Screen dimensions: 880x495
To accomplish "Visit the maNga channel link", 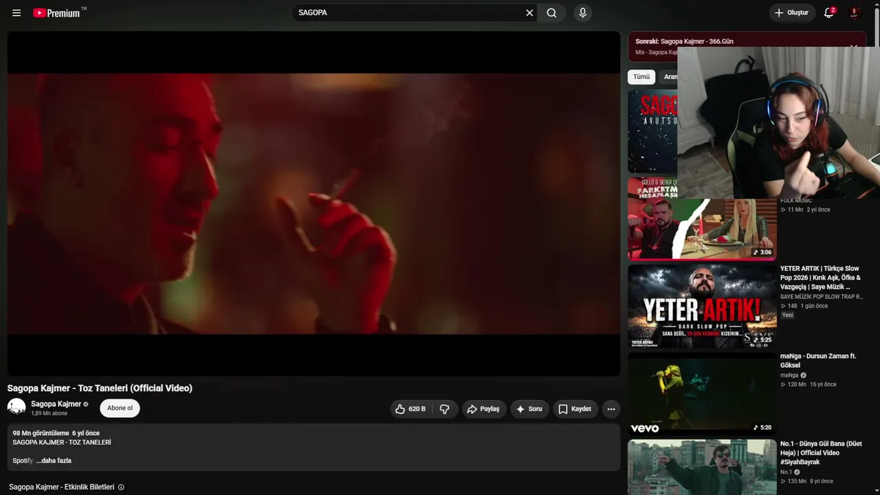I will click(x=789, y=375).
